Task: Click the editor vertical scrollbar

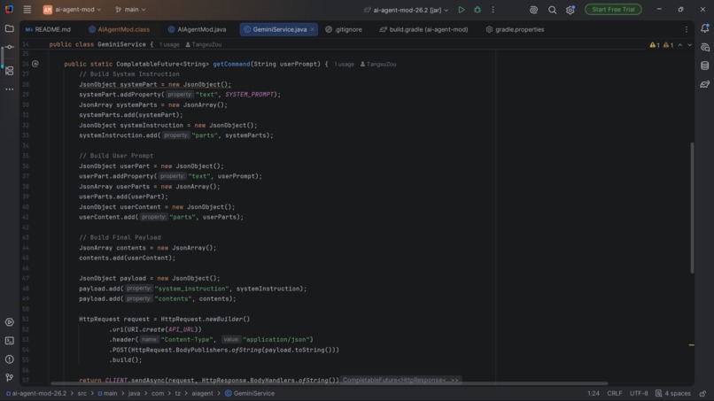Action: pos(692,208)
